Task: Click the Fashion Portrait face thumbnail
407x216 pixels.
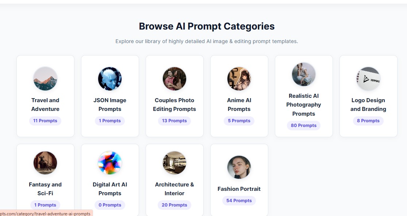Action: (239, 167)
